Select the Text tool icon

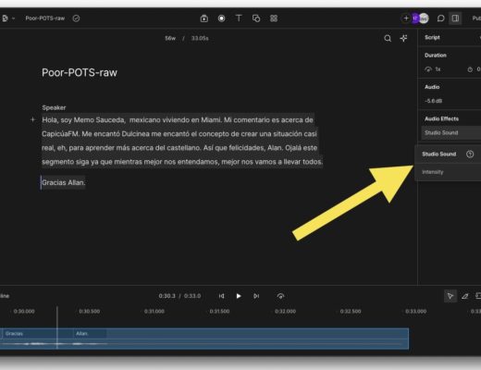239,18
